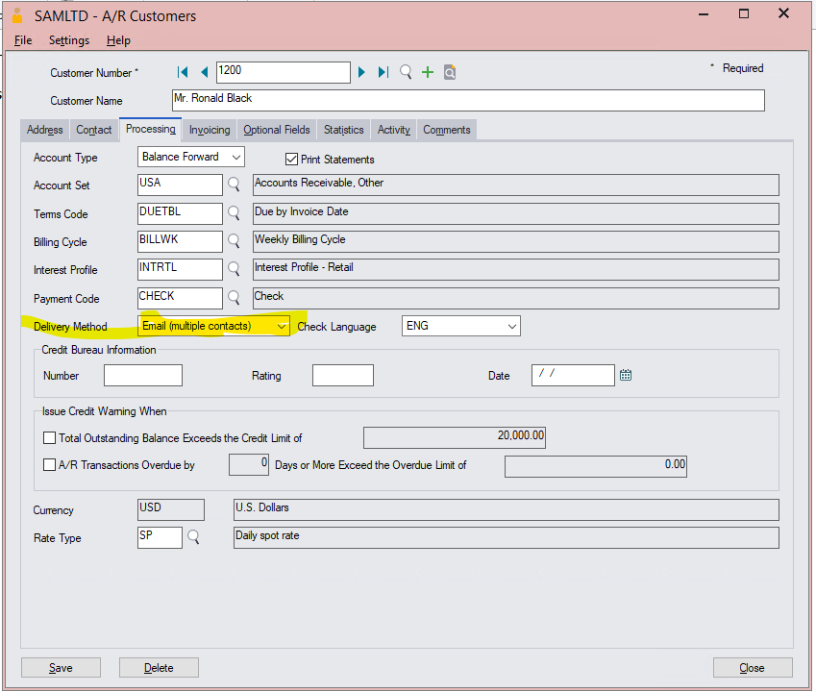Click the 'Weekly Billing Cycle' description
This screenshot has width=816, height=692.
point(516,241)
